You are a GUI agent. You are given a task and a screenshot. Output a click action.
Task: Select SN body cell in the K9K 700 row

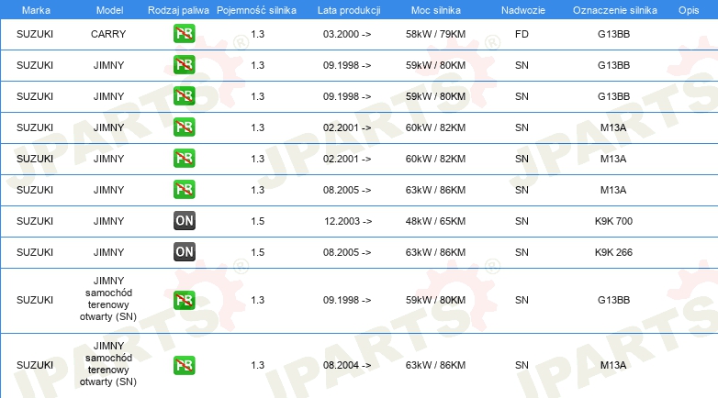(522, 221)
